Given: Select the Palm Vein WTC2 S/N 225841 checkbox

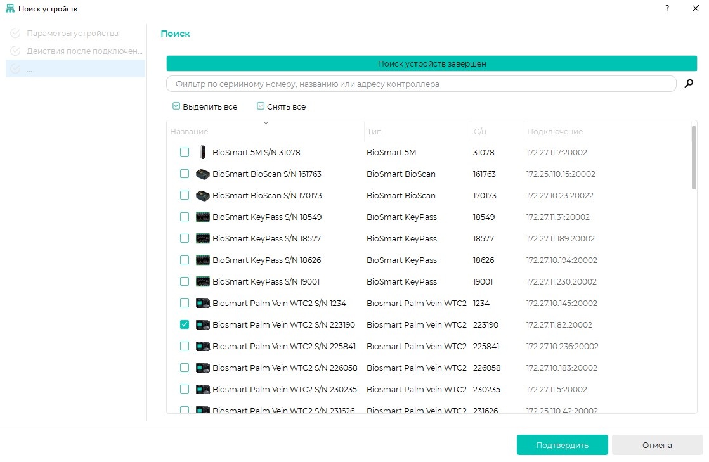Looking at the screenshot, I should click(x=185, y=346).
